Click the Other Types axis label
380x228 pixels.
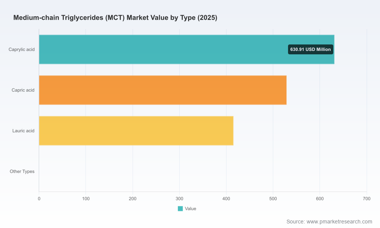point(22,171)
